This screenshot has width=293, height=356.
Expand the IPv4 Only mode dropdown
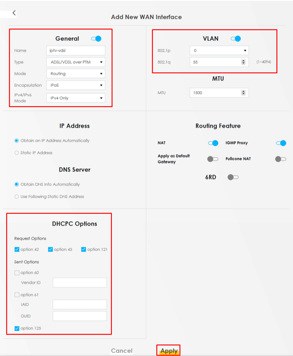coord(76,98)
